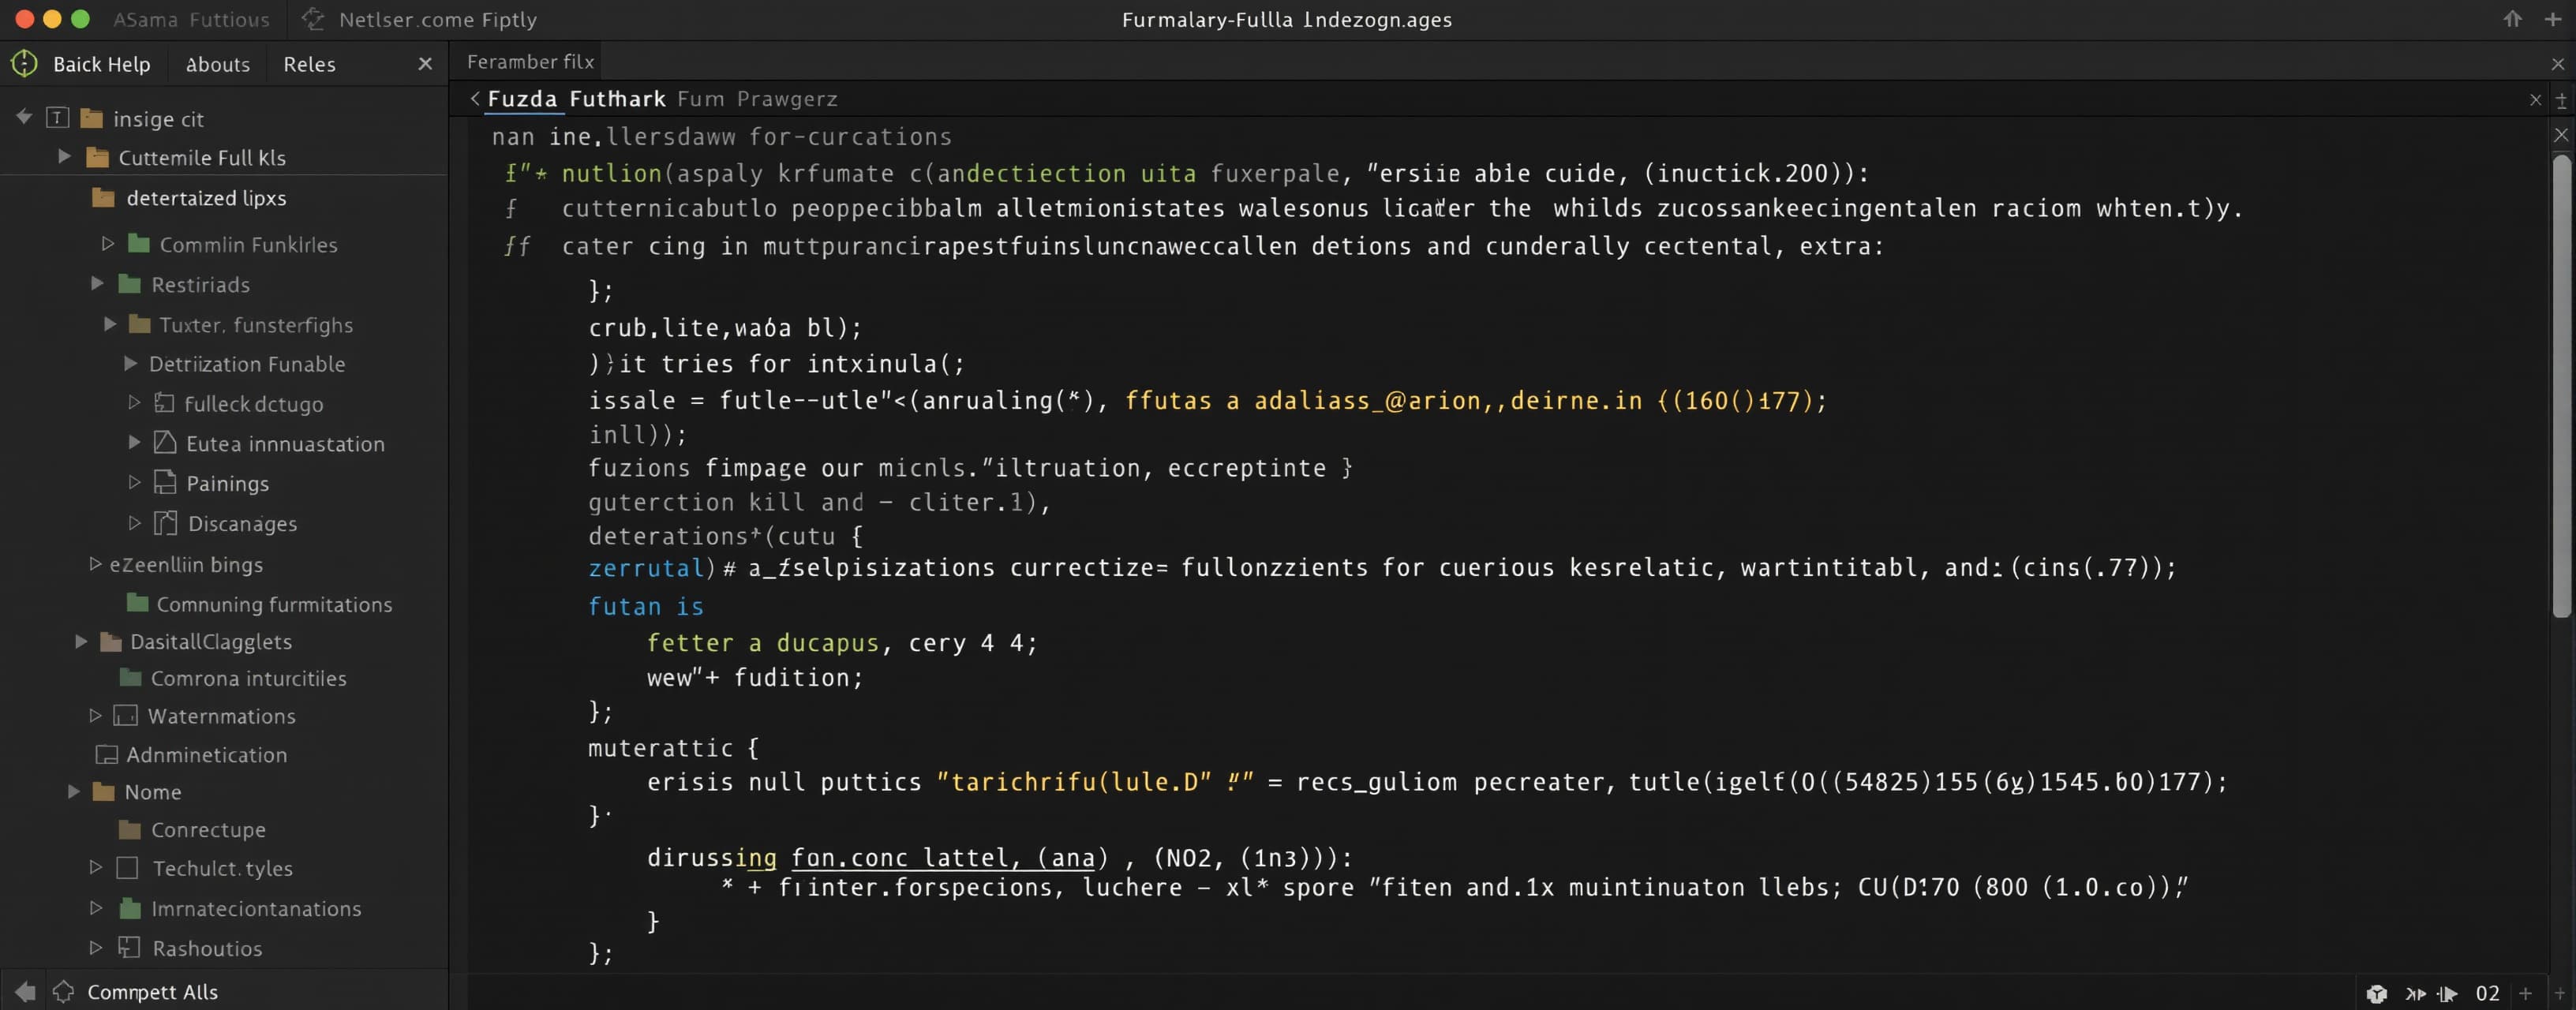Click the 02 indicator in status bar
Image resolution: width=2576 pixels, height=1010 pixels.
[x=2487, y=993]
